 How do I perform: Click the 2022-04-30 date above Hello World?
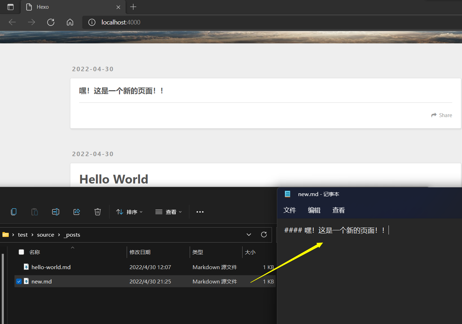pyautogui.click(x=93, y=154)
